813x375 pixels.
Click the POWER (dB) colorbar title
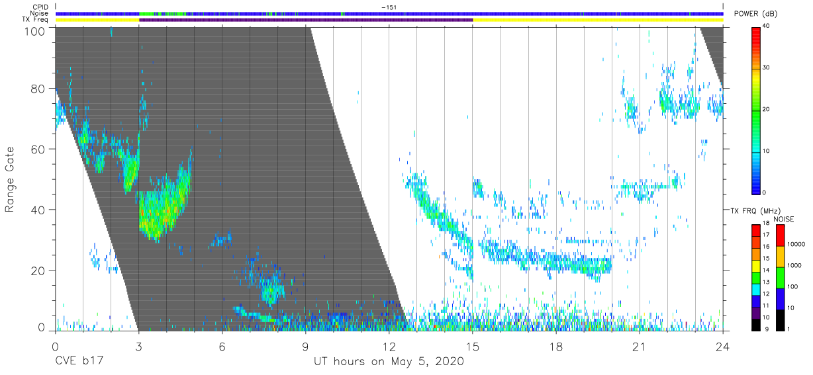[755, 14]
